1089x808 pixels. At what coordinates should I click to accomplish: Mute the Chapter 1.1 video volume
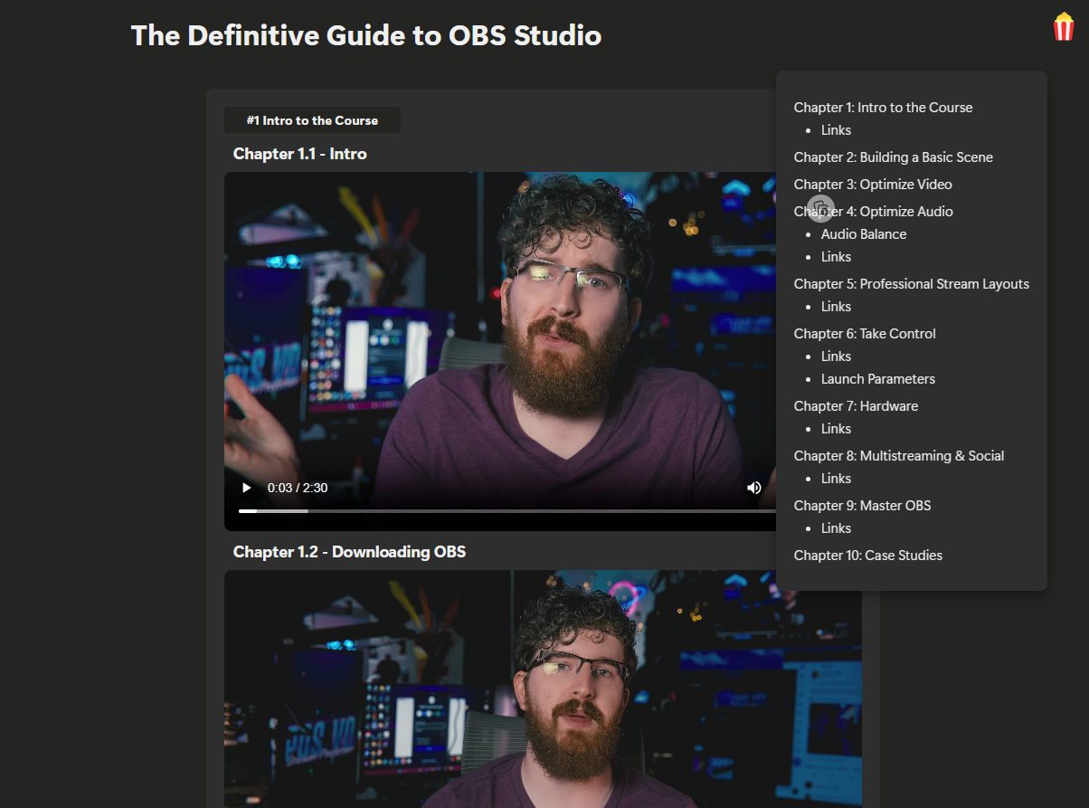click(x=754, y=488)
